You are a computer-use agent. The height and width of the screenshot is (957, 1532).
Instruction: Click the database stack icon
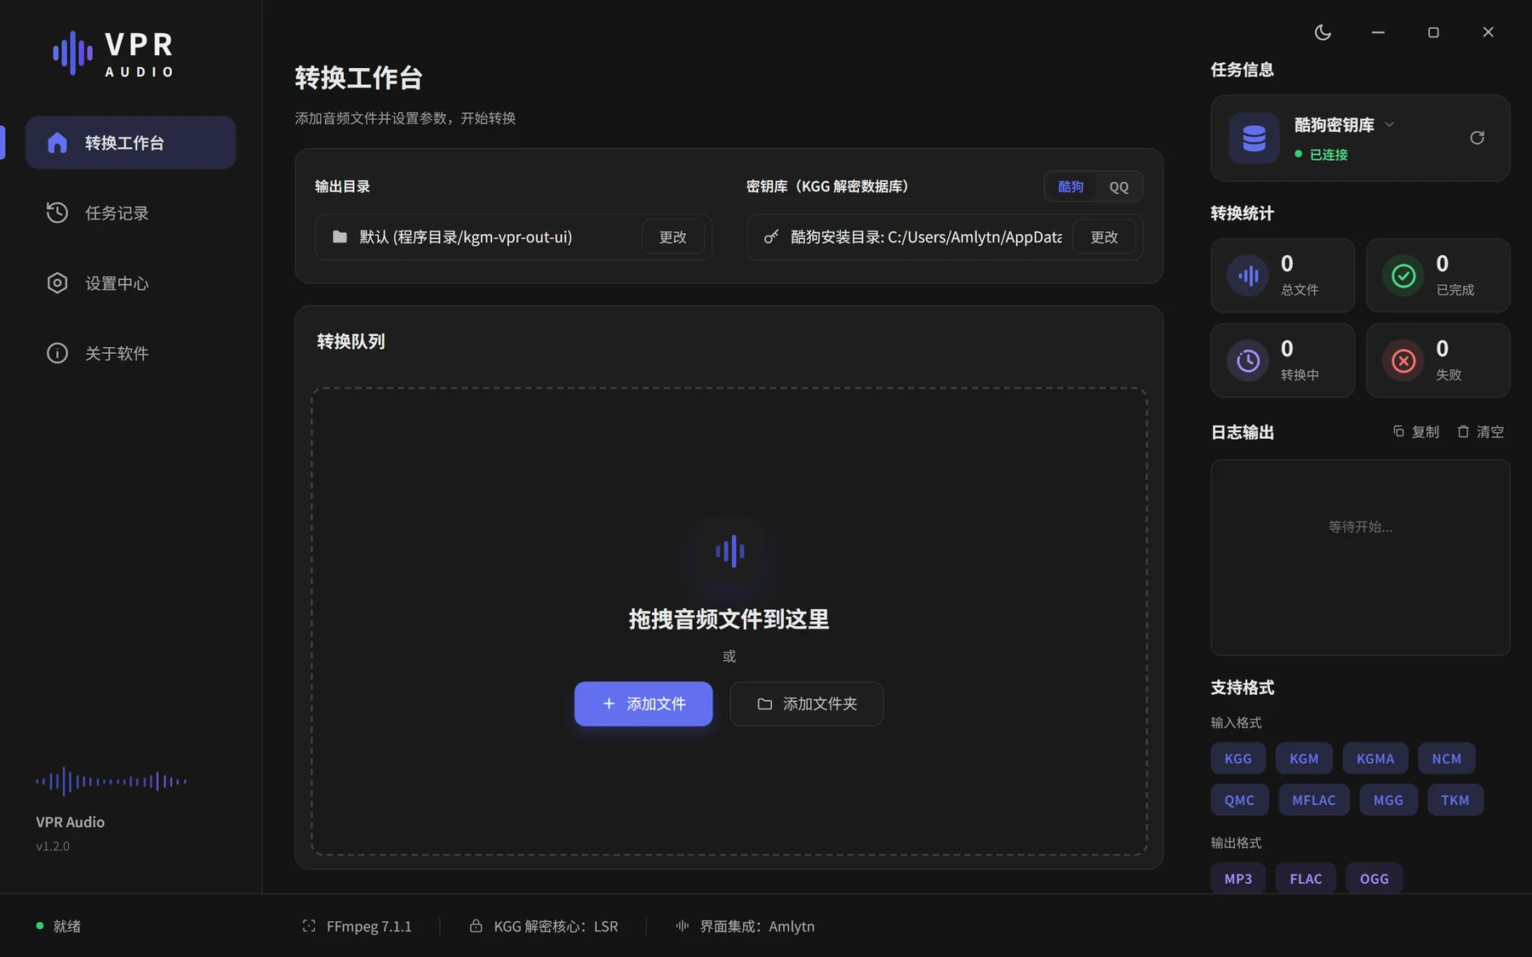[1254, 138]
